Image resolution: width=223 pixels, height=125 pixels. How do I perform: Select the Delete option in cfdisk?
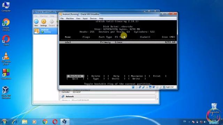click(x=96, y=76)
